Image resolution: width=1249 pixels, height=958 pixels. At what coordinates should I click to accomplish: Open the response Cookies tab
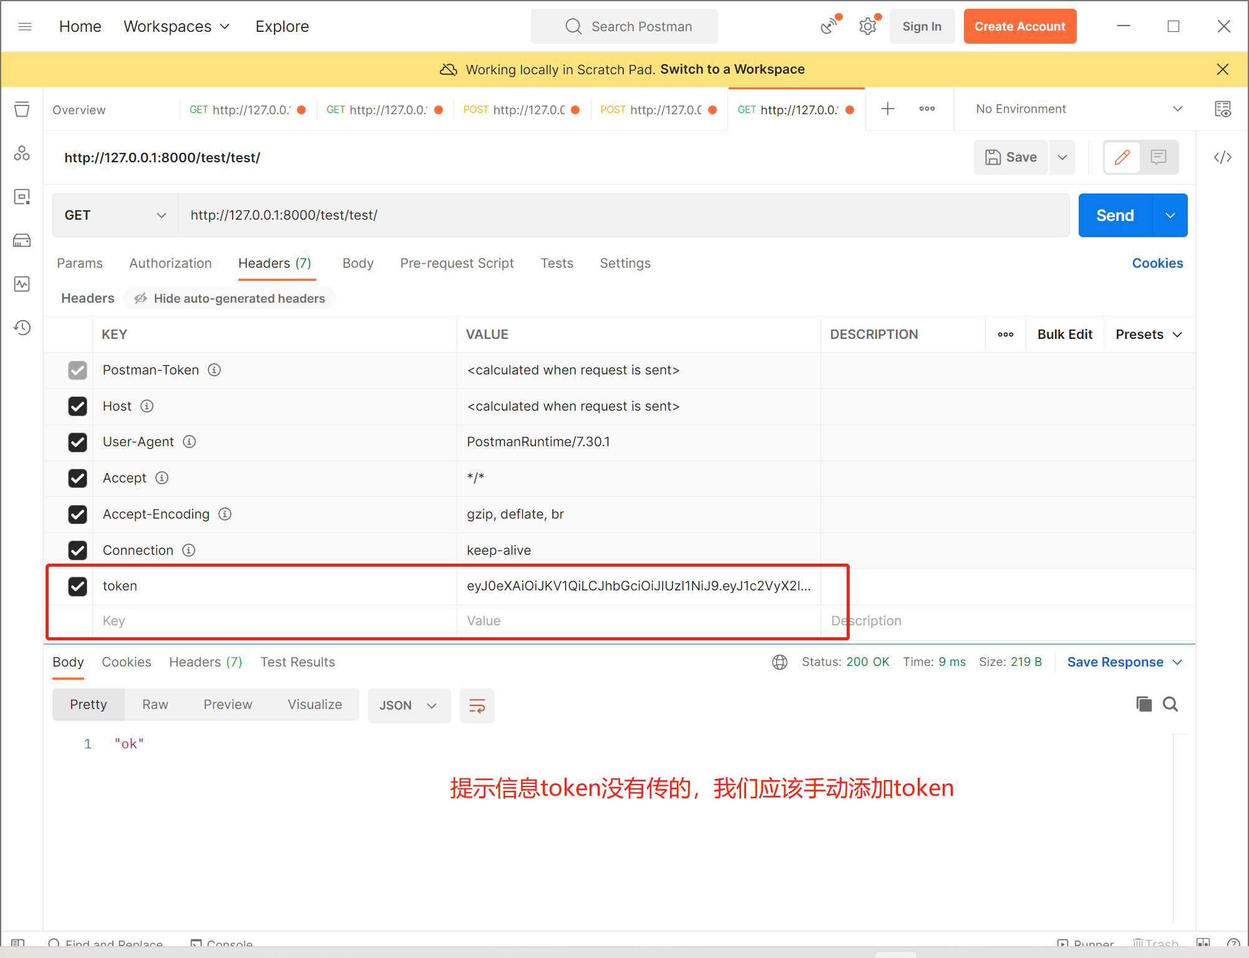(x=127, y=662)
